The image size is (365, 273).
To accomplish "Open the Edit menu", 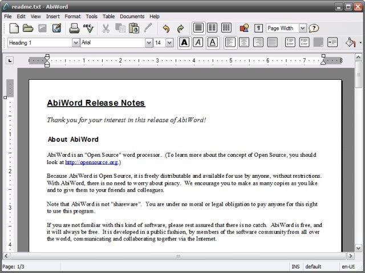I will tap(21, 17).
